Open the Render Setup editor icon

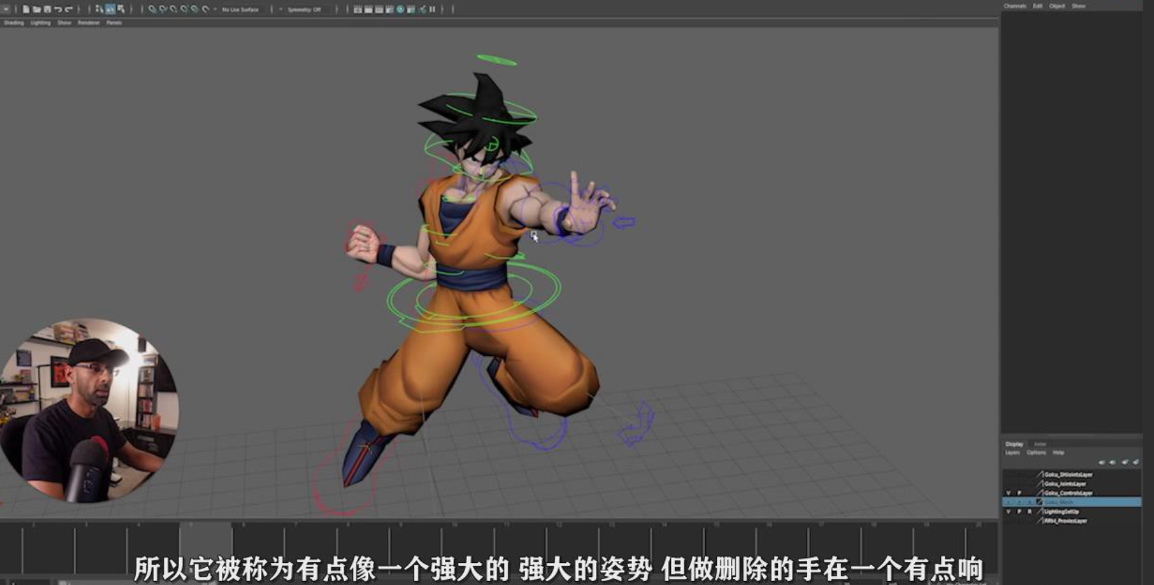[x=411, y=9]
